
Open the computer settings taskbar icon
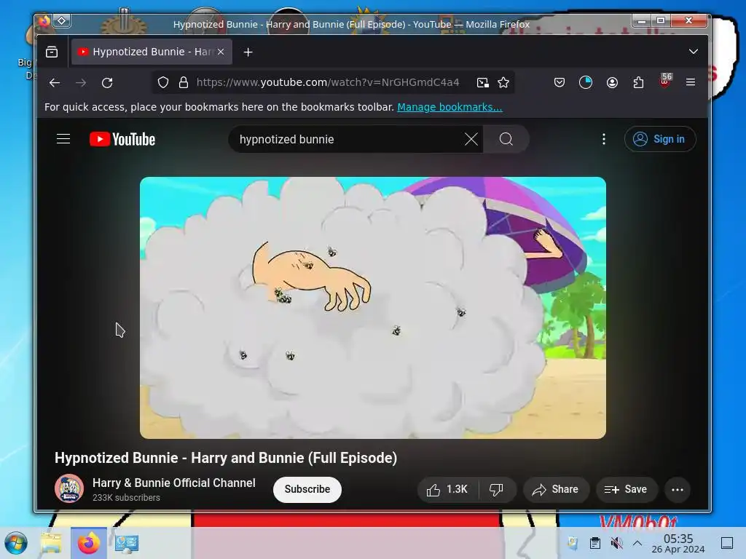(127, 543)
